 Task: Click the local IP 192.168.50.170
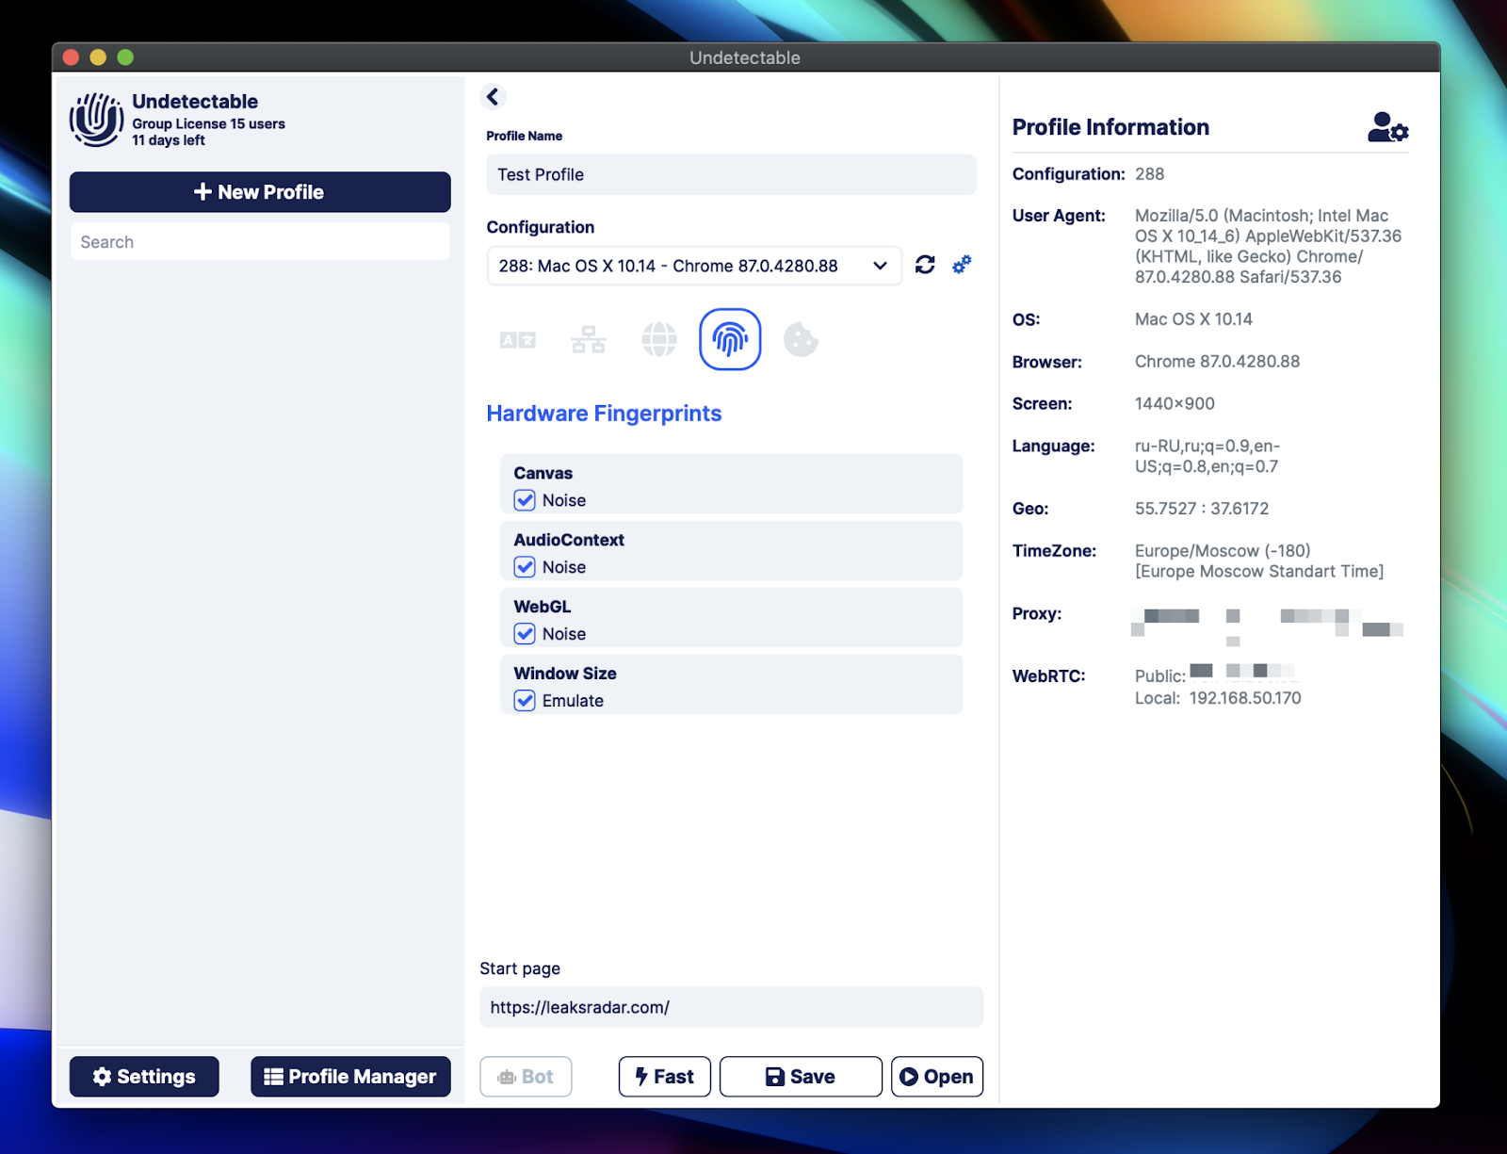[1245, 698]
